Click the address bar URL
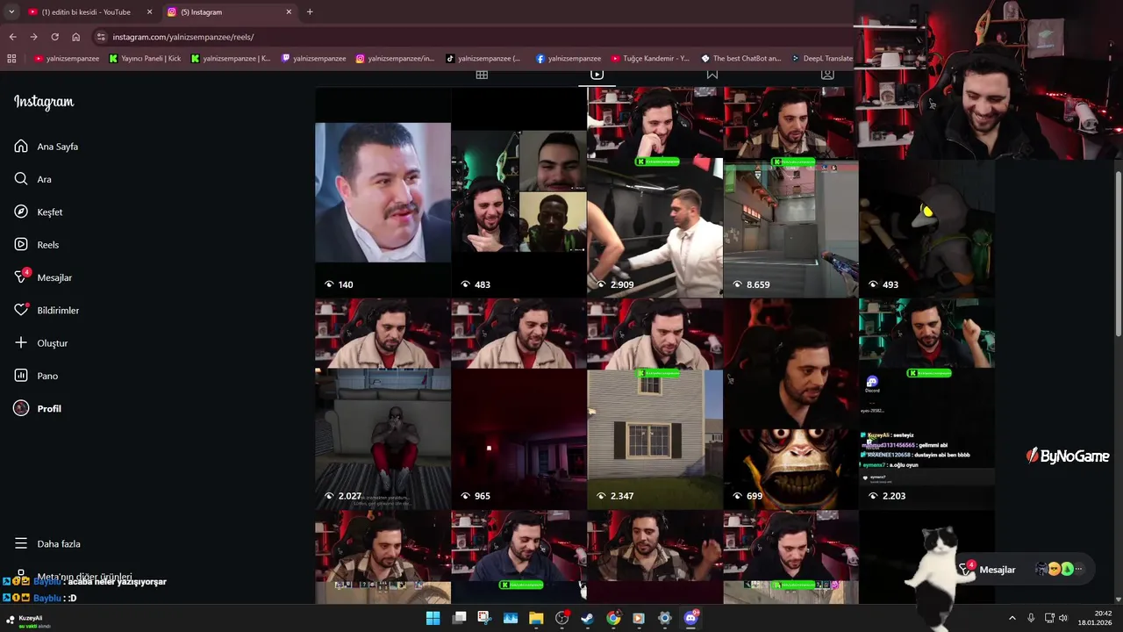Viewport: 1123px width, 632px height. coord(183,37)
